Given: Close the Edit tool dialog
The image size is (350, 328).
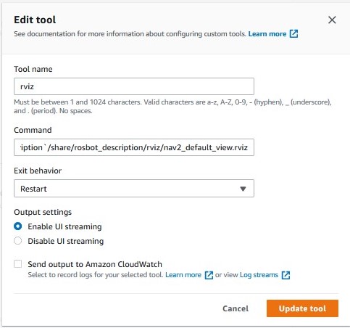Looking at the screenshot, I should (332, 20).
